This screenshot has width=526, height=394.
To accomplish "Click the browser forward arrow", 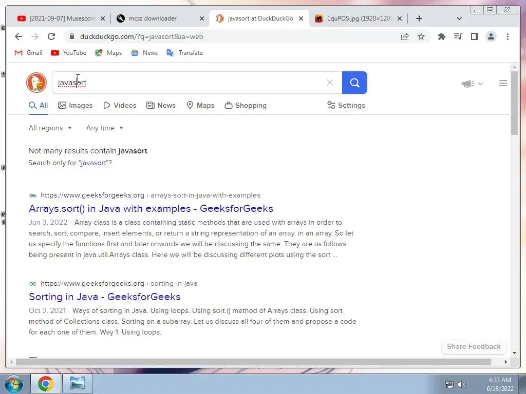I will [x=34, y=36].
